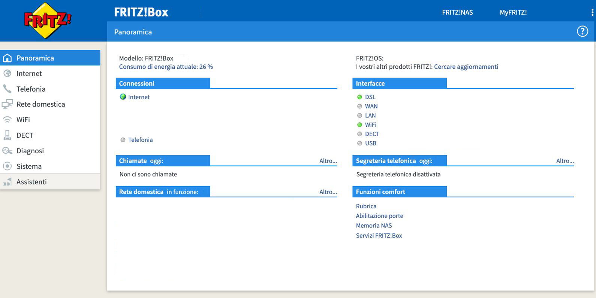Click the FRITZ!Box title in header

(141, 12)
